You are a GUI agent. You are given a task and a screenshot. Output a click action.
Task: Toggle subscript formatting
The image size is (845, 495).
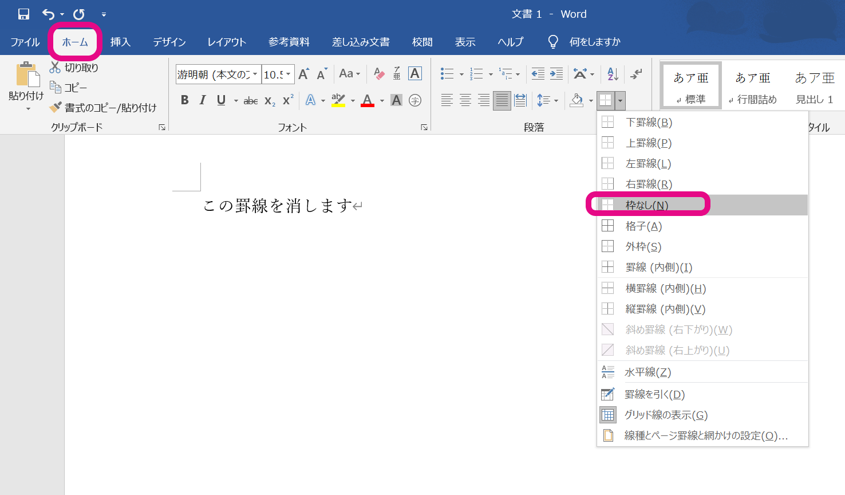(270, 101)
